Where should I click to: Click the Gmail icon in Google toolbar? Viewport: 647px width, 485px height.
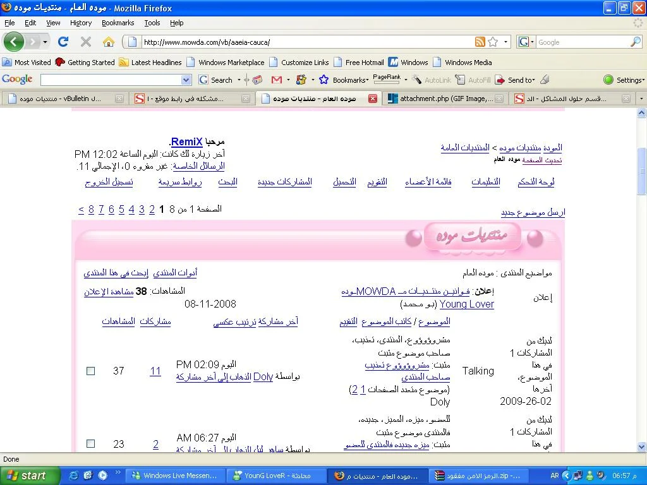click(x=276, y=80)
